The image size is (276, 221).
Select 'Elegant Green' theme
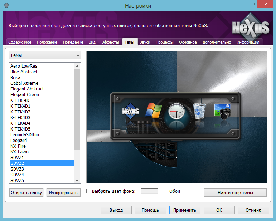coord(42,95)
